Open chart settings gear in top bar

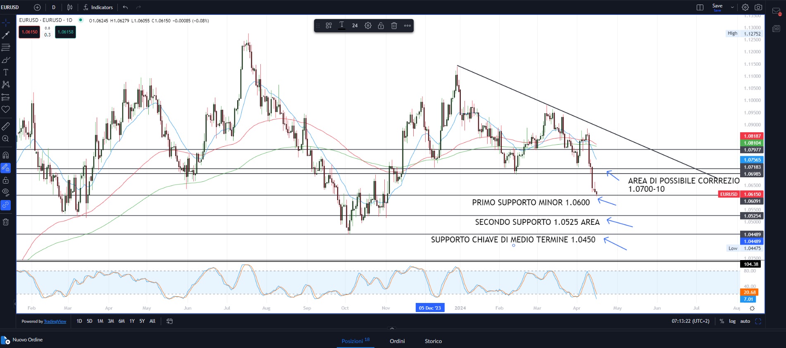coord(745,7)
